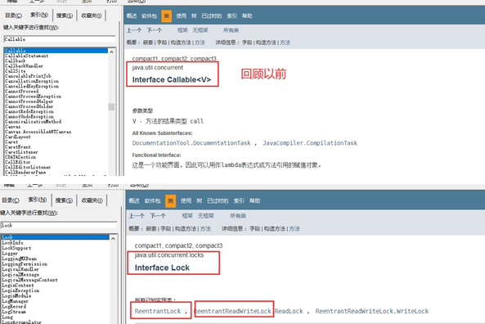Select LockInfo index entry
Screen dimensions: 485x324
click(13, 243)
